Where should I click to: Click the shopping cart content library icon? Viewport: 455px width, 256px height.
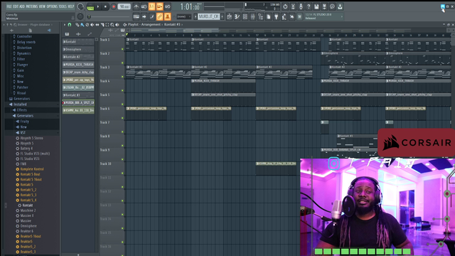coord(299,17)
